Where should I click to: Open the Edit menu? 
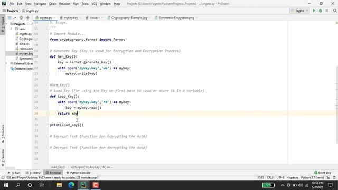[x=20, y=4]
